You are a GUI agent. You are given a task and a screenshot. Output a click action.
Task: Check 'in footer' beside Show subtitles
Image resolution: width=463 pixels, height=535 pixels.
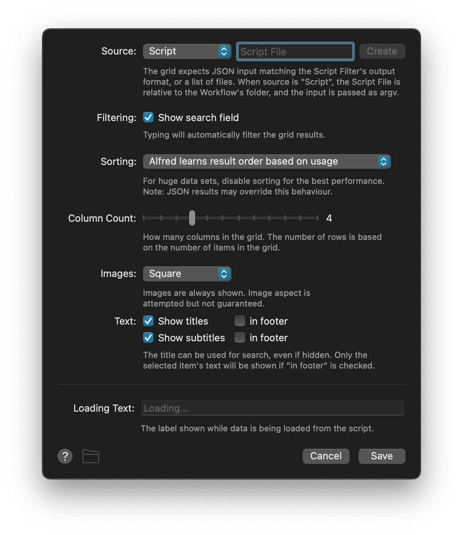tap(239, 337)
